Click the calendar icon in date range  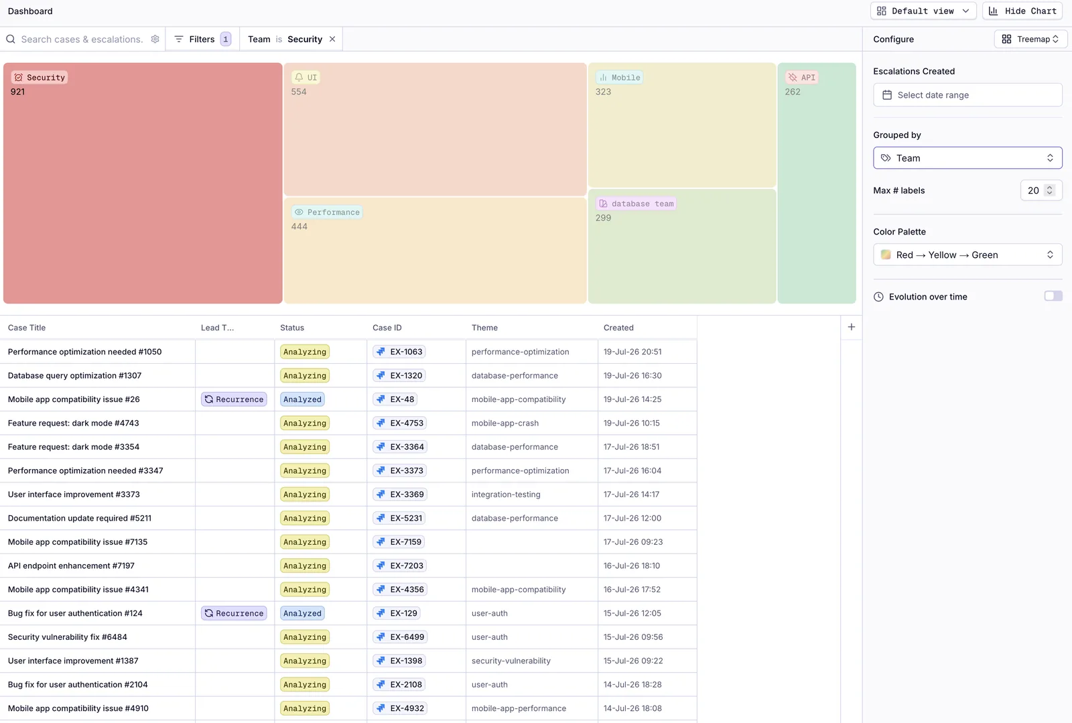pyautogui.click(x=887, y=95)
